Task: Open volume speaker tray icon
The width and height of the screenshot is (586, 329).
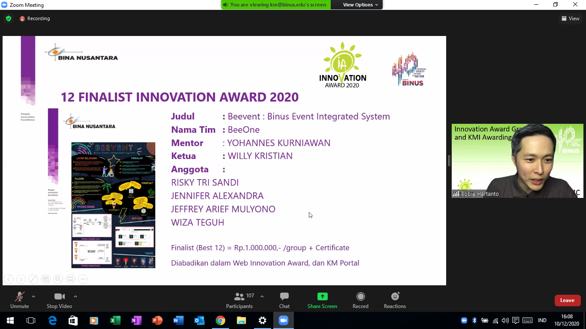Action: pos(505,320)
